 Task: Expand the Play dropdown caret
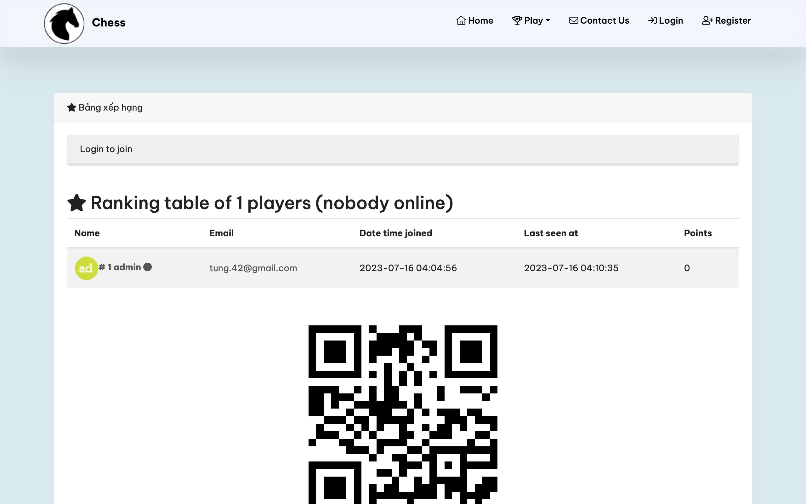548,20
